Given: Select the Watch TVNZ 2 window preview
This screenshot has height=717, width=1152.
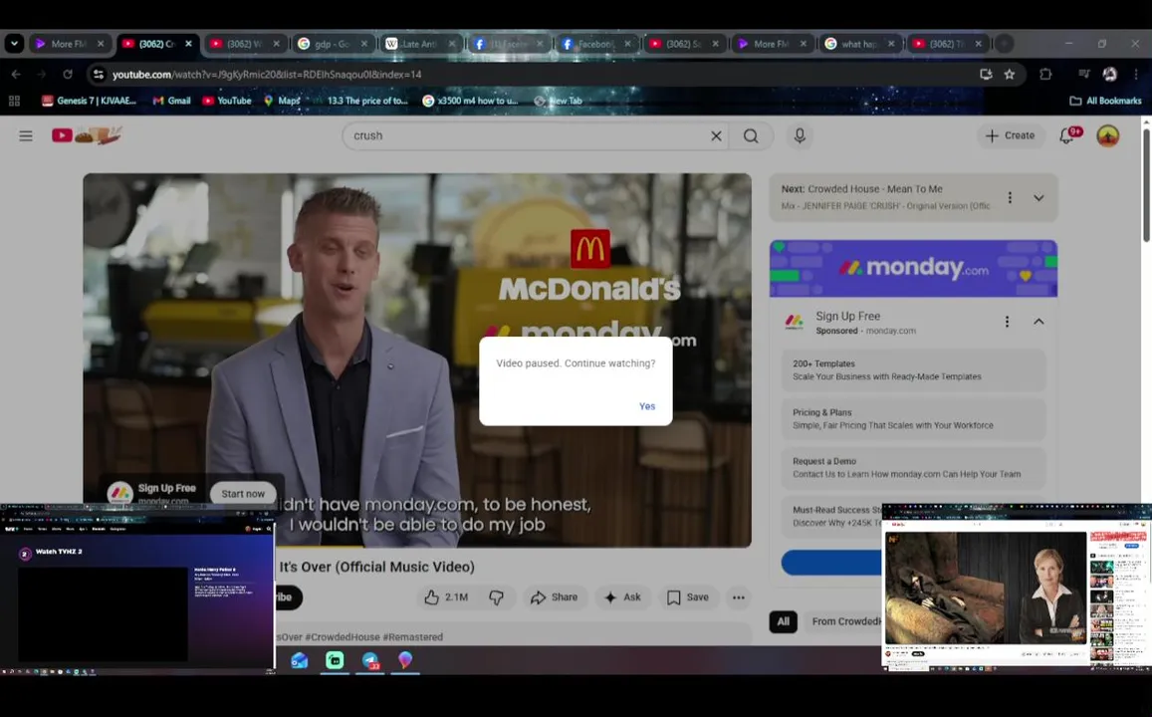Looking at the screenshot, I should [x=137, y=588].
